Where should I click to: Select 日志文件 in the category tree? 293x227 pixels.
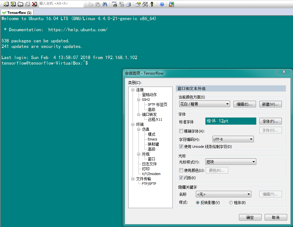149,164
